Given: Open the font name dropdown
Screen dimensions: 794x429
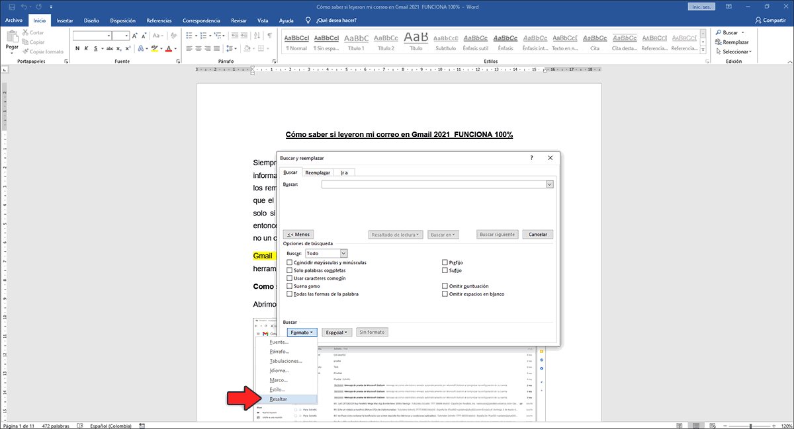Looking at the screenshot, I should [109, 36].
